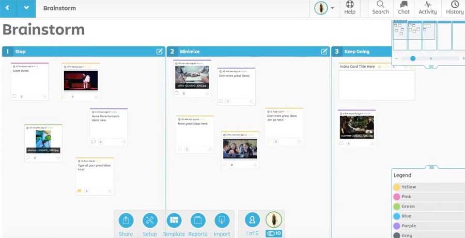Open the business meeting photo in Keep Going
The height and width of the screenshot is (238, 465).
(357, 127)
